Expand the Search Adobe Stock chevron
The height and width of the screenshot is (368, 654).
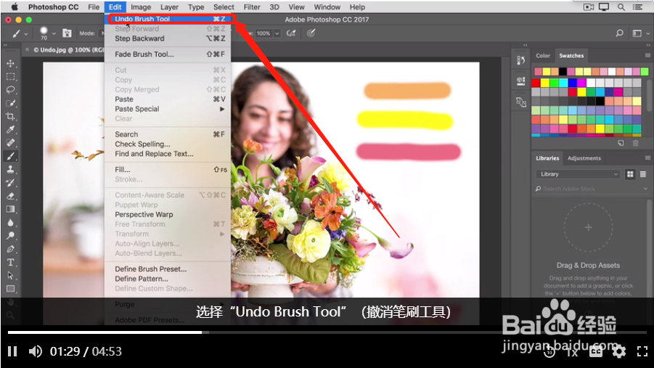(x=645, y=189)
